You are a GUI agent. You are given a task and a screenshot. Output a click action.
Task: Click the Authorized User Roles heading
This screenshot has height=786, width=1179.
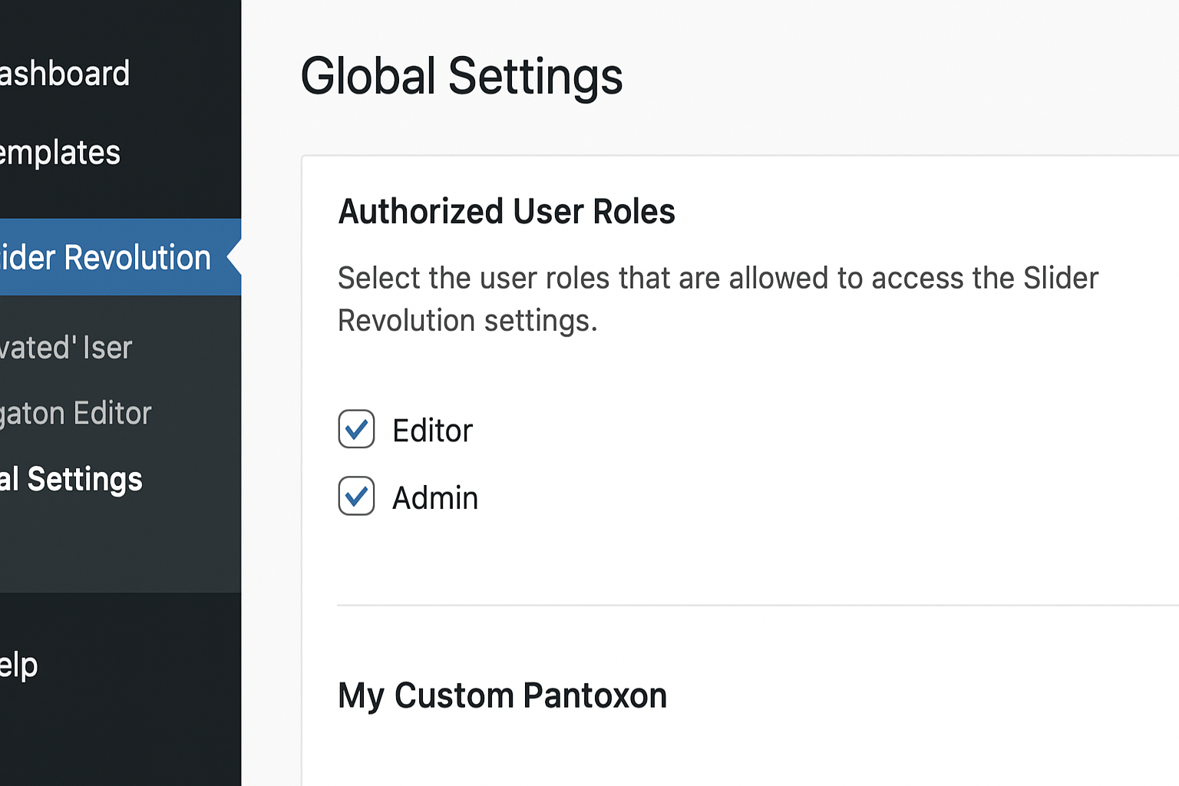507,211
